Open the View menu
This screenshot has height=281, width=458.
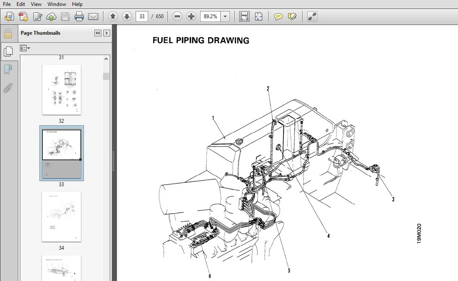tap(36, 4)
